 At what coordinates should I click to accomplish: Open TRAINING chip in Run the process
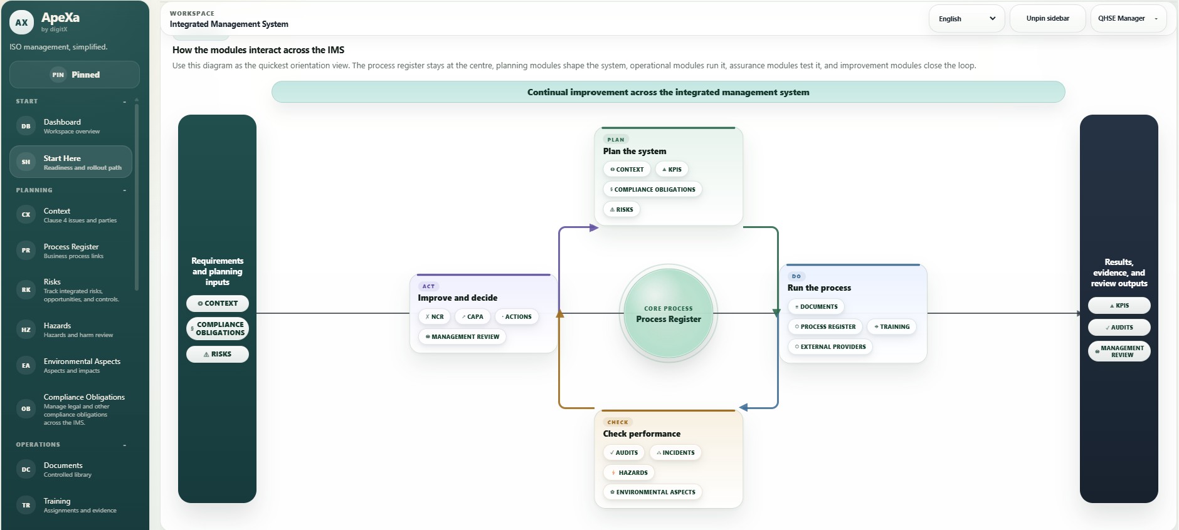[892, 326]
